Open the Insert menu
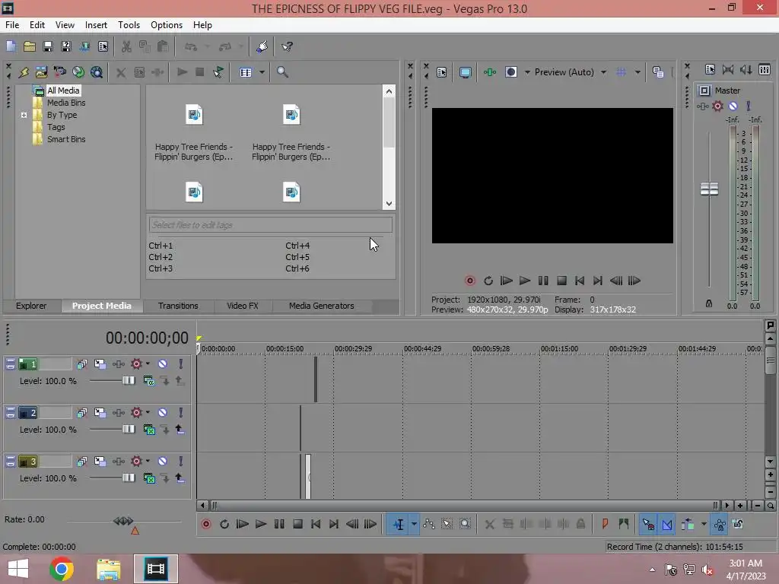 point(96,25)
